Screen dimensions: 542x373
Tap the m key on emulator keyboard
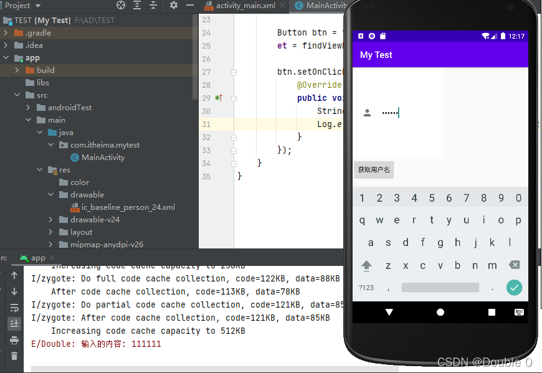(x=492, y=266)
